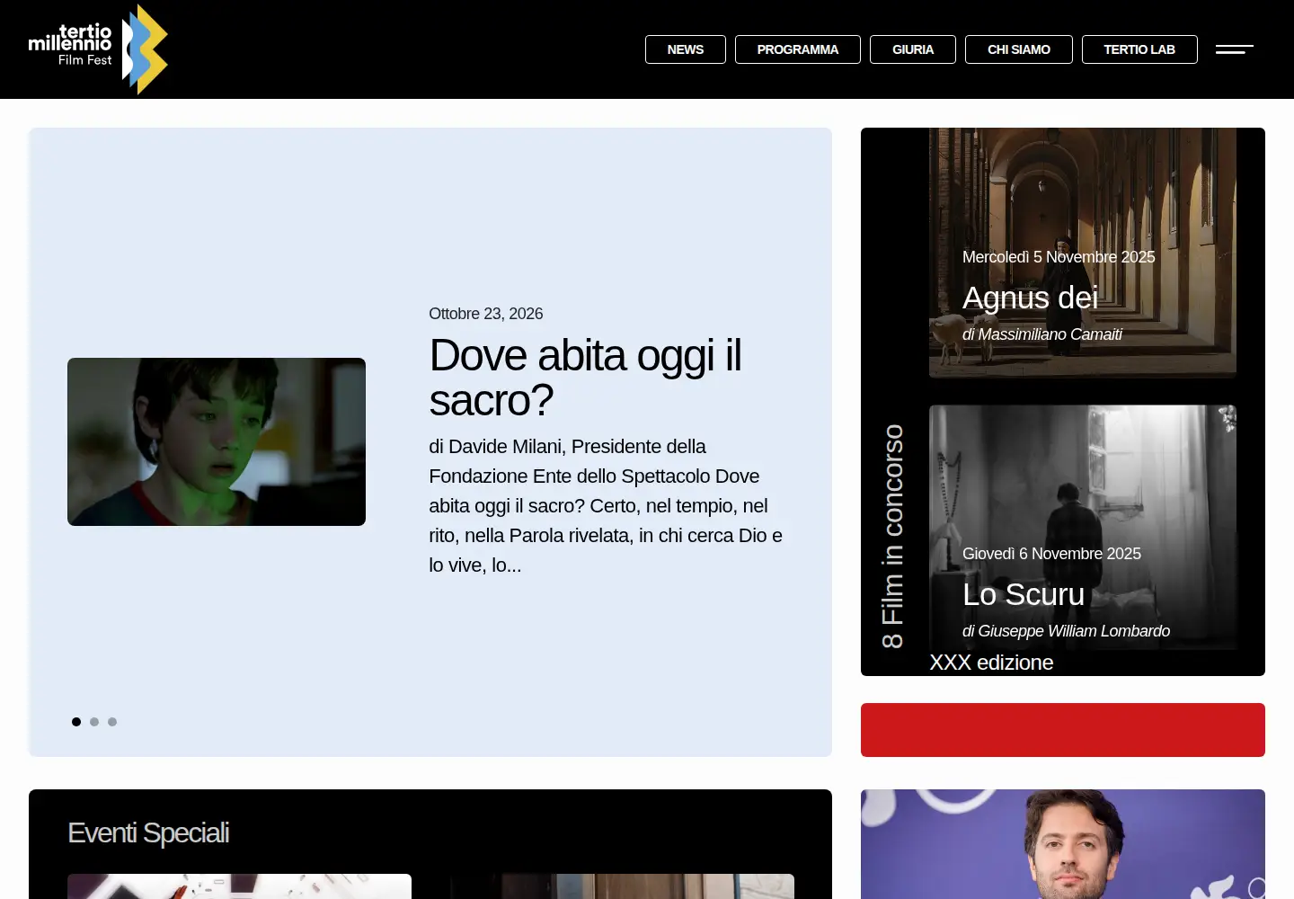Open the first Eventi Speciali thumbnail
Image resolution: width=1294 pixels, height=899 pixels.
[239, 886]
